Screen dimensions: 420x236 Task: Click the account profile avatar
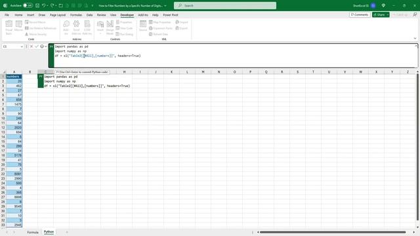coord(373,5)
